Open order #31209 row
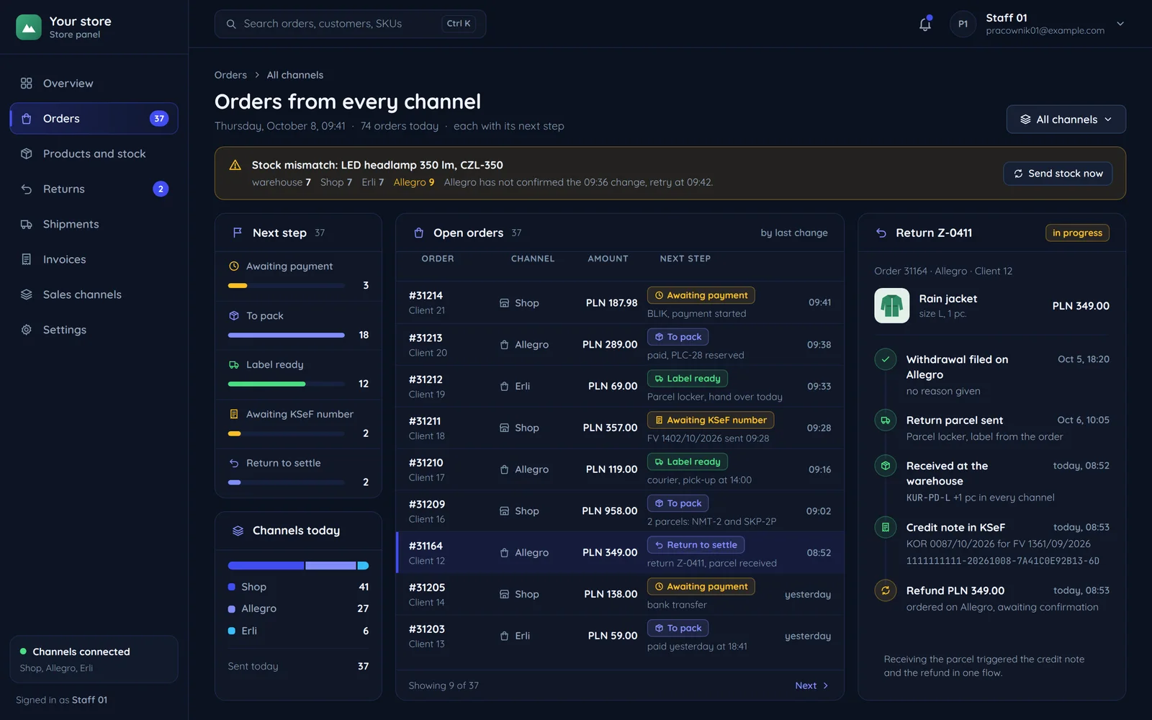The image size is (1152, 720). (620, 511)
